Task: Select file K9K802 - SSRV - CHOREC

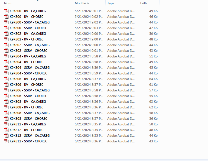Action: click(28, 51)
